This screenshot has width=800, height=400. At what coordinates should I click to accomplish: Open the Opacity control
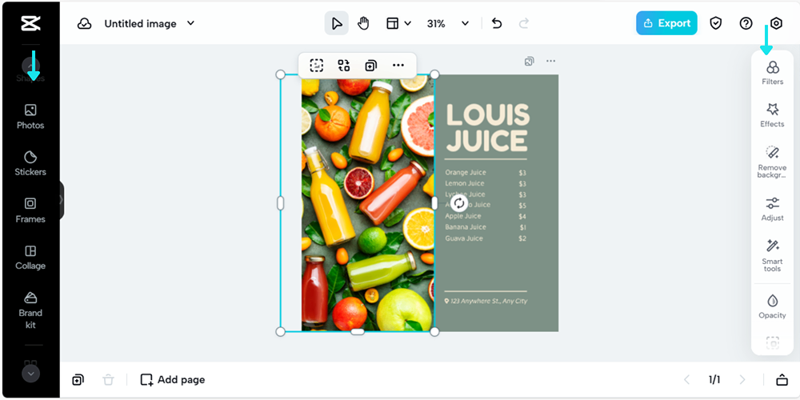(x=773, y=306)
